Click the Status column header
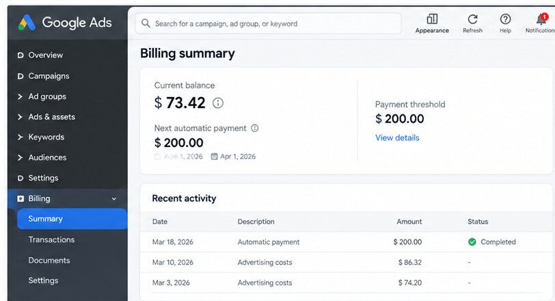 [x=478, y=222]
